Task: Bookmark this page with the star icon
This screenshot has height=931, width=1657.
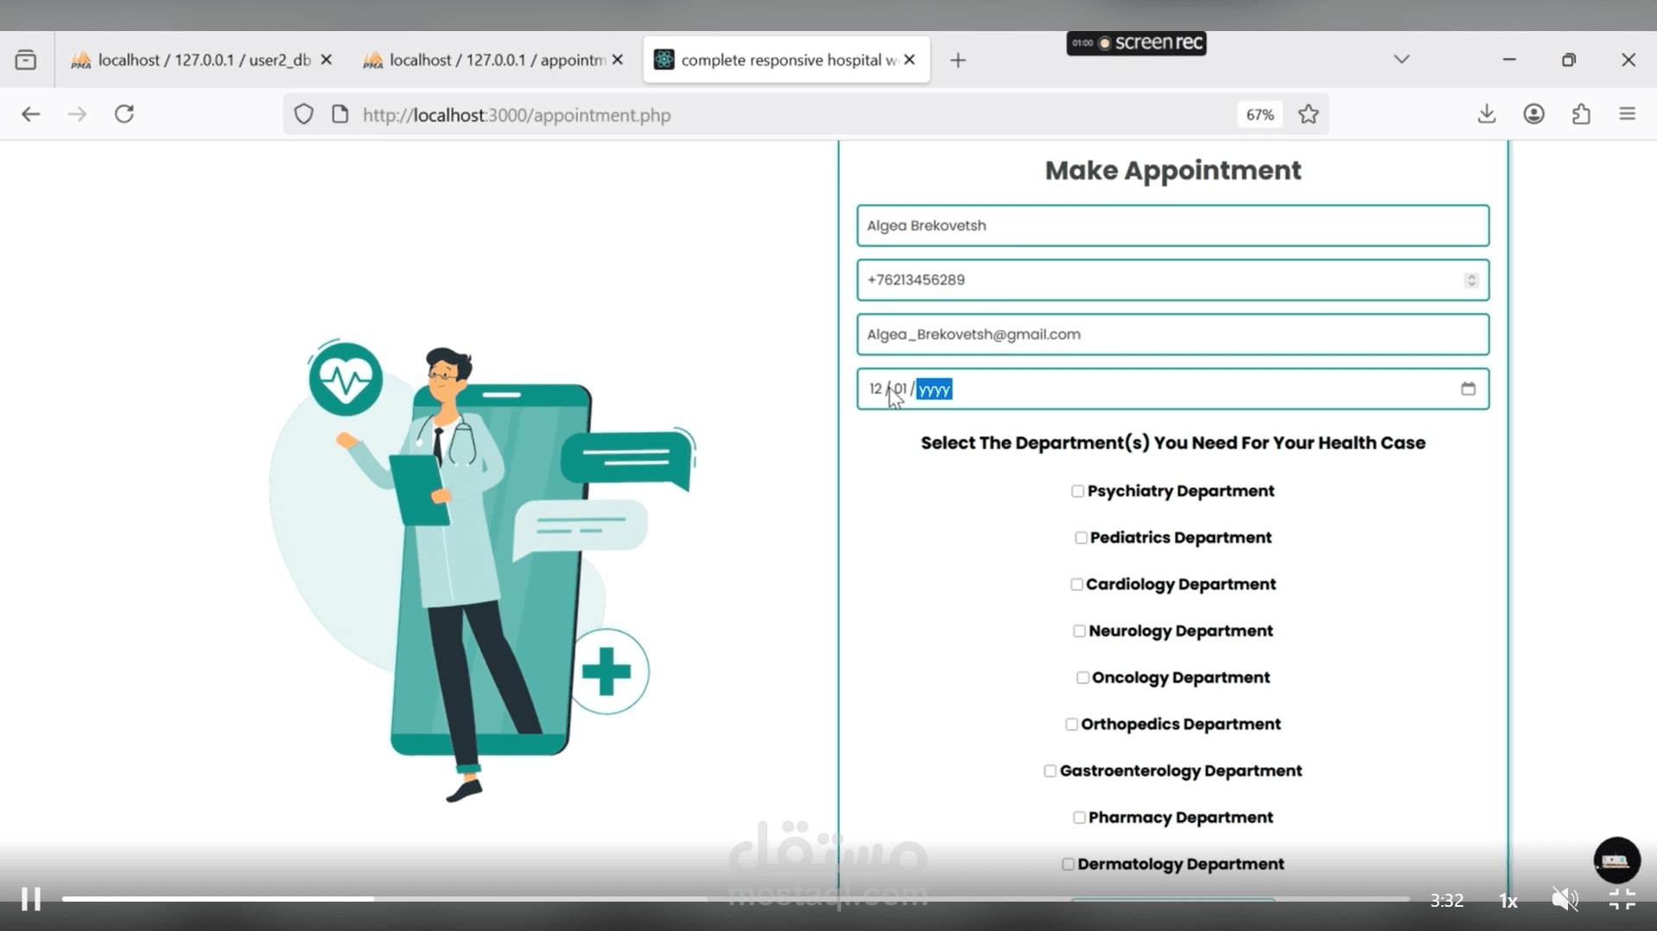Action: click(x=1308, y=114)
